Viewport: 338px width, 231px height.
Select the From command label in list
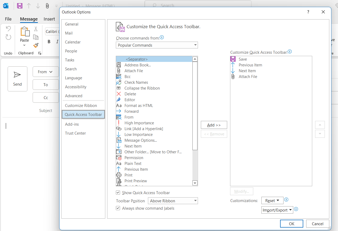(x=129, y=117)
